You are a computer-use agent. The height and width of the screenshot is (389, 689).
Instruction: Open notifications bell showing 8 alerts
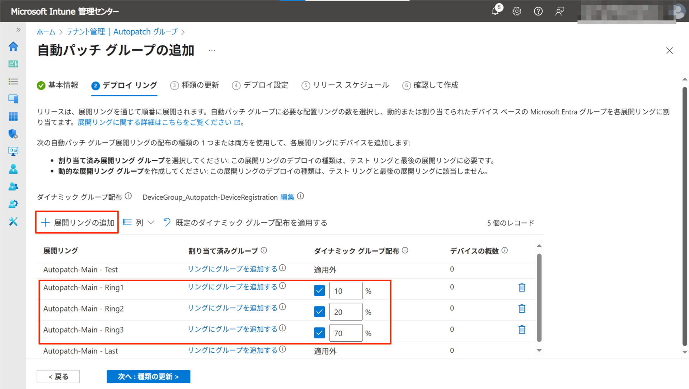click(x=496, y=11)
